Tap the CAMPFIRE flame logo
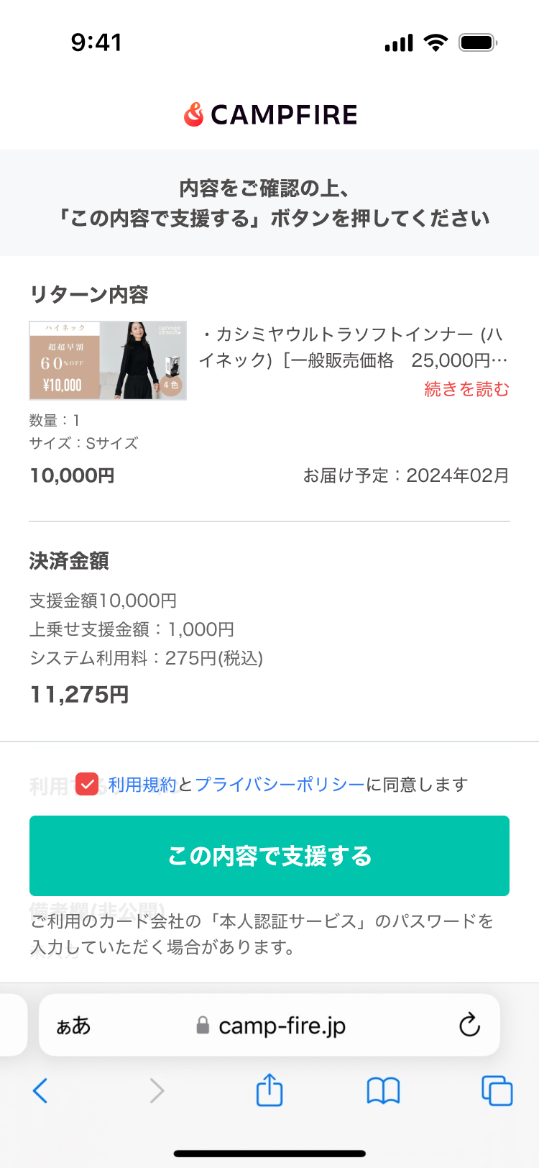This screenshot has height=1168, width=539. [x=194, y=114]
